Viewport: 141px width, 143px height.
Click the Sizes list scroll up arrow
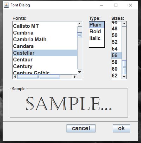coord(124,24)
